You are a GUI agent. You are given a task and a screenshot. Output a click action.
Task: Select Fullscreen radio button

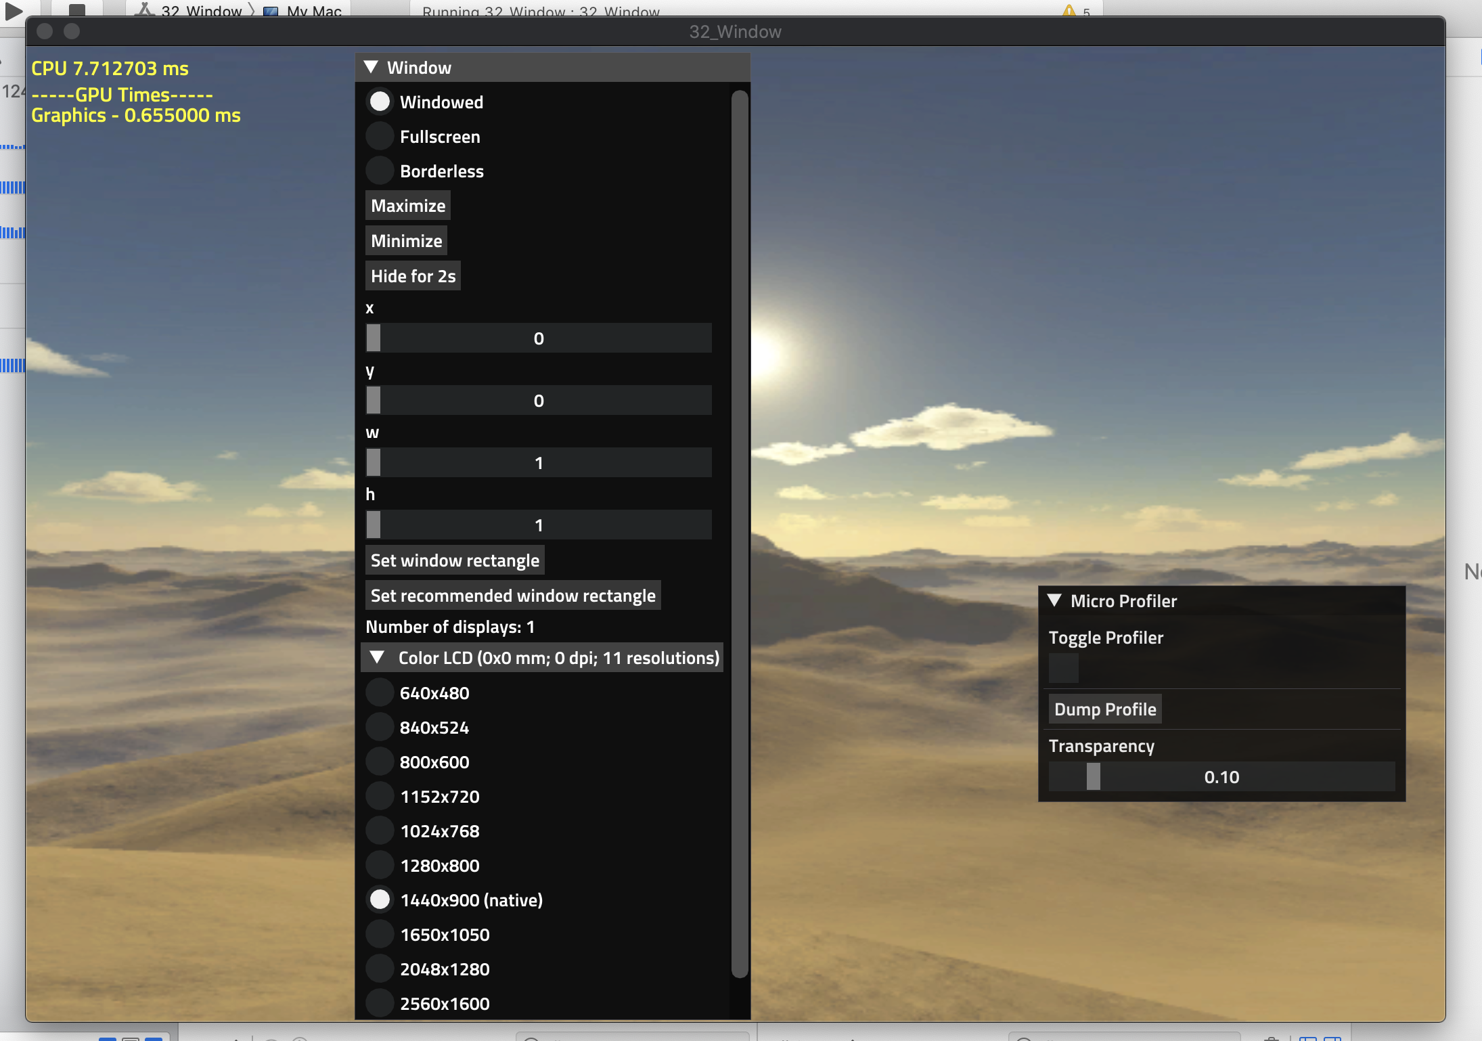[x=380, y=135]
